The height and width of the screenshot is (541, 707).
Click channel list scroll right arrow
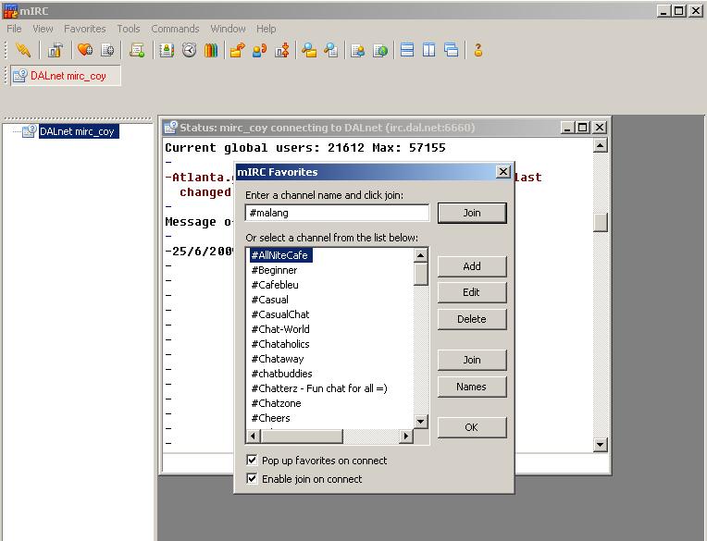click(406, 436)
